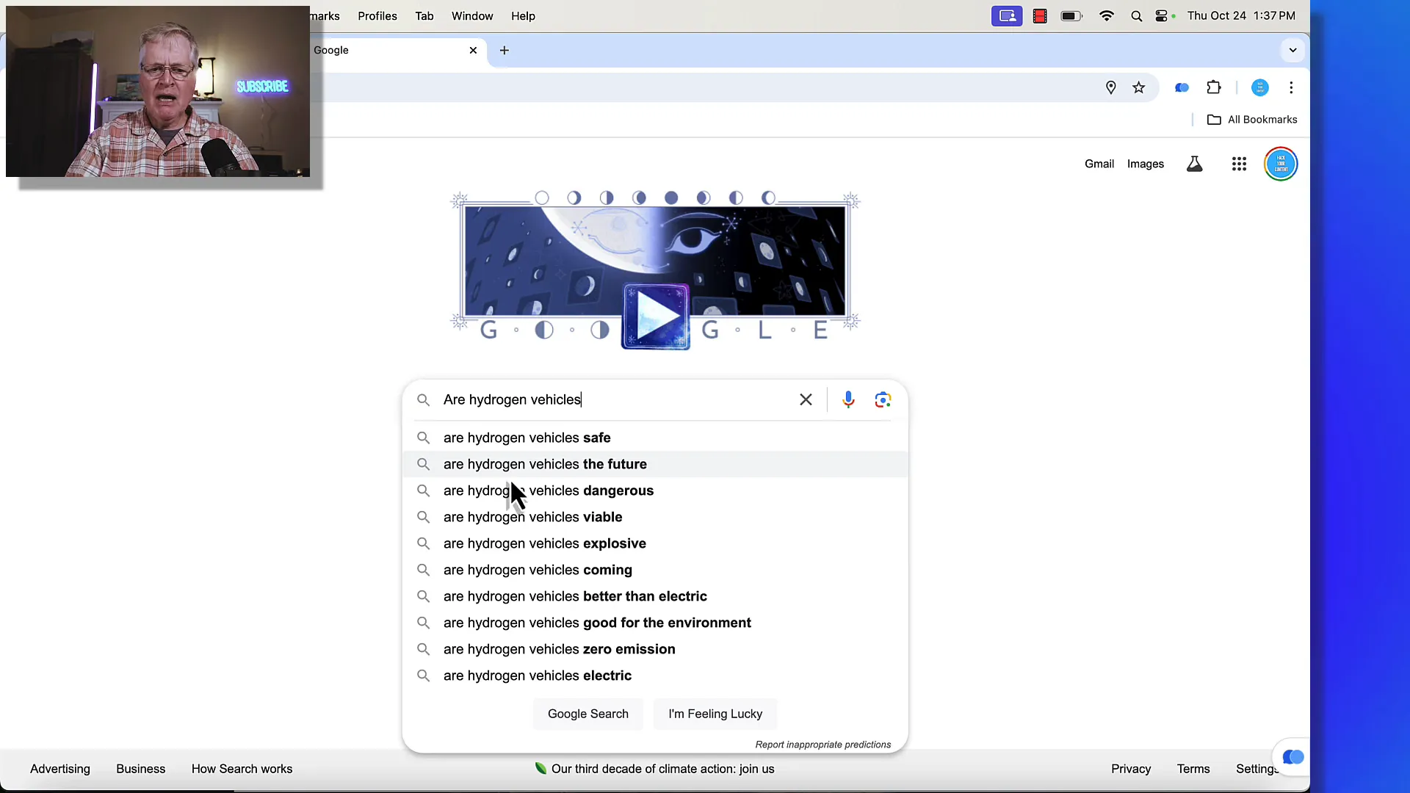1410x793 pixels.
Task: Clear the search input field
Action: tap(805, 399)
